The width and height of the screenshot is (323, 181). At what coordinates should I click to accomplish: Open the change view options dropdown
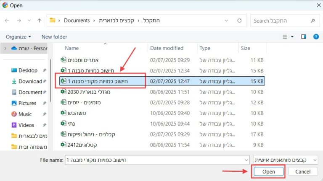[291, 37]
